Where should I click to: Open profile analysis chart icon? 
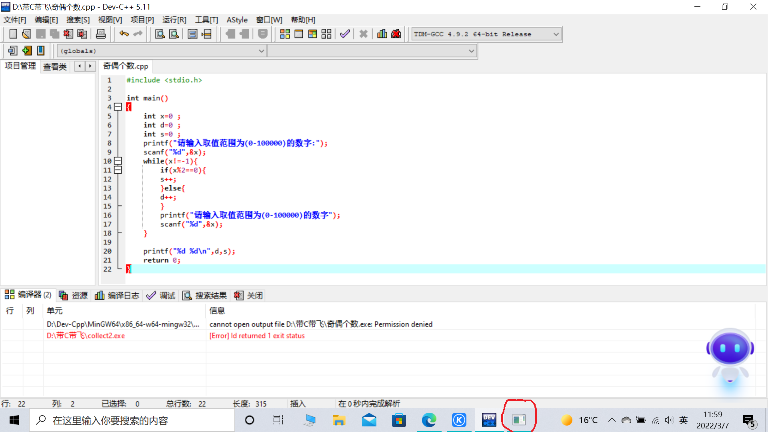[382, 34]
